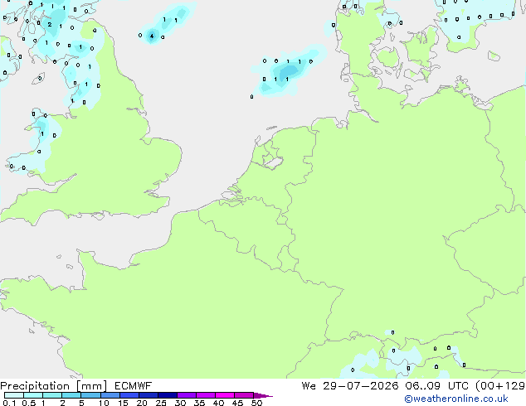Image resolution: width=526 pixels, height=406 pixels.
Task: Click the '0.1' legend scale label
Action: tap(10, 403)
